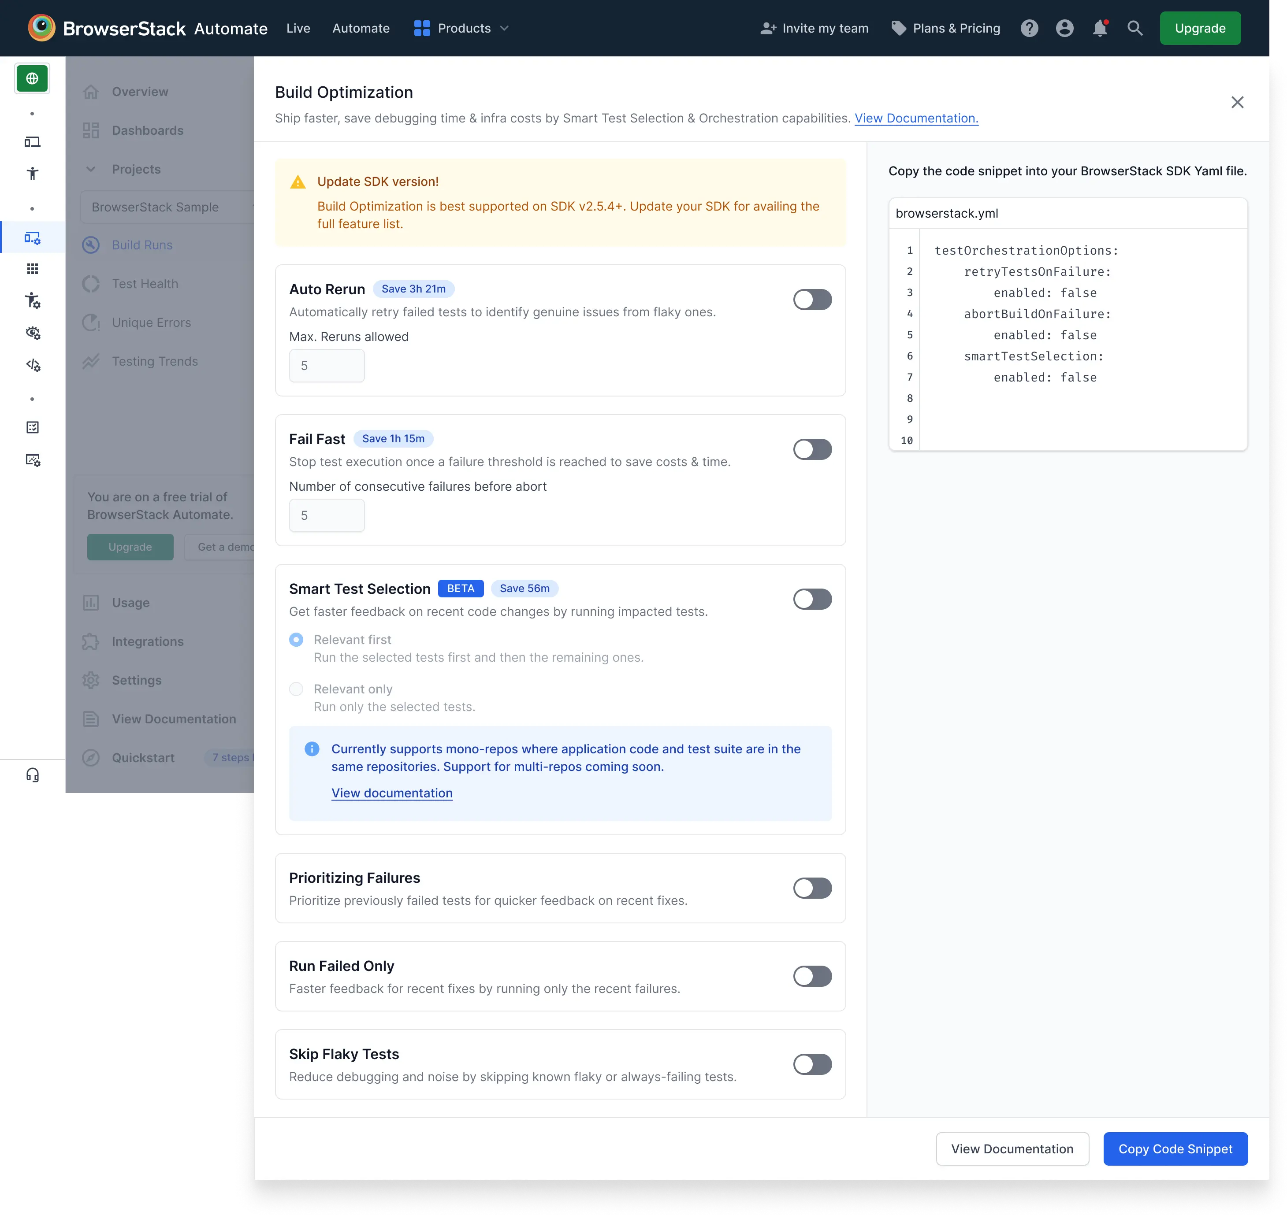The image size is (1287, 1215).
Task: Open the support headphones icon
Action: (33, 774)
